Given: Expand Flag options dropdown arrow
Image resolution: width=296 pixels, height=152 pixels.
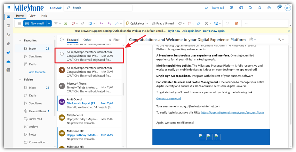Looking at the screenshot, I should [x=193, y=24].
